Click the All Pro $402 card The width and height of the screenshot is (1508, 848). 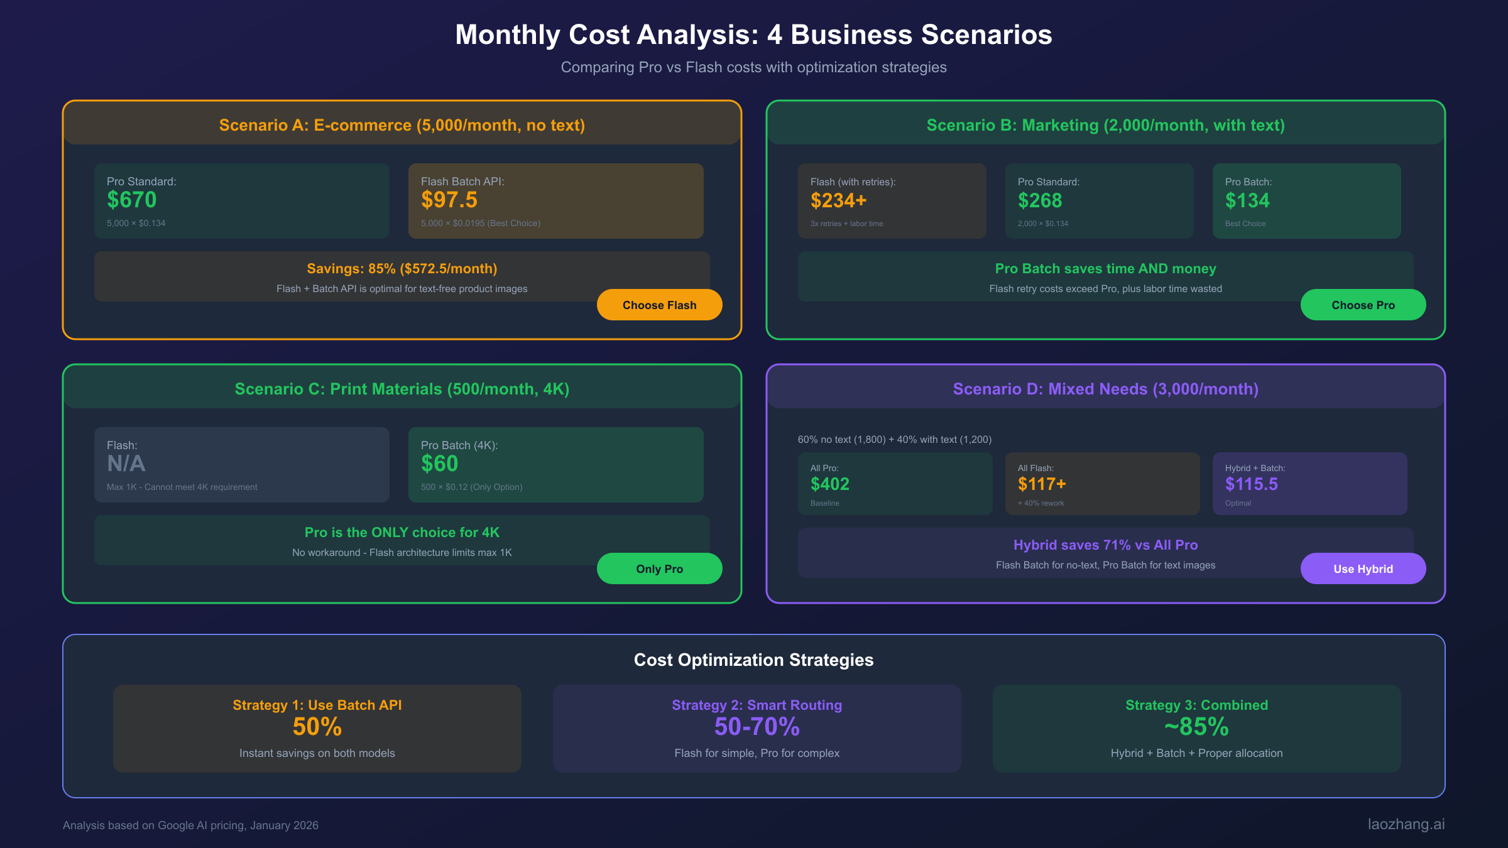[895, 484]
